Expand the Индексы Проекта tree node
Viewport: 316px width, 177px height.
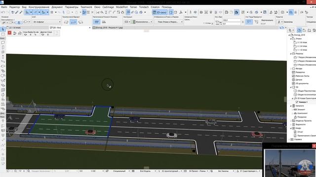291,121
